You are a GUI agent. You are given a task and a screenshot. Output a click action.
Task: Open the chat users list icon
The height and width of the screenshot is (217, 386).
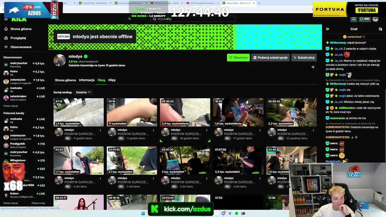[x=380, y=29]
